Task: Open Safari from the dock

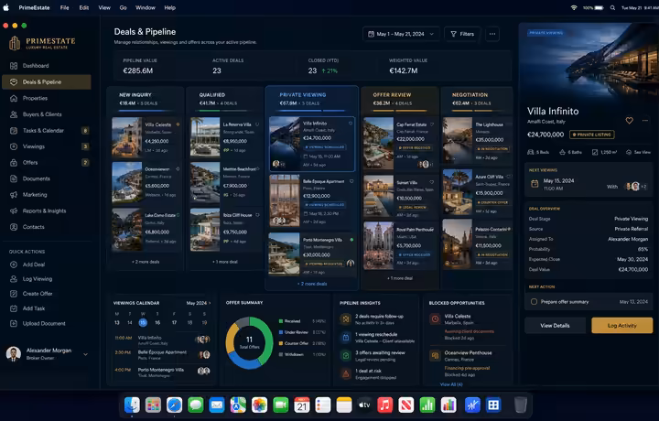Action: pyautogui.click(x=174, y=405)
